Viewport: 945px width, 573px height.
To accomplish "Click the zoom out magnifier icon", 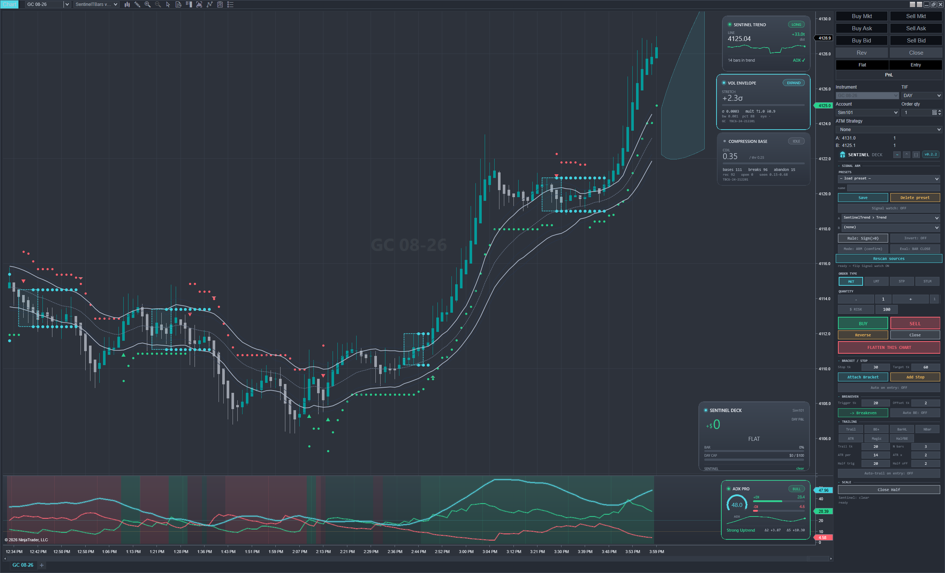I will click(x=158, y=4).
